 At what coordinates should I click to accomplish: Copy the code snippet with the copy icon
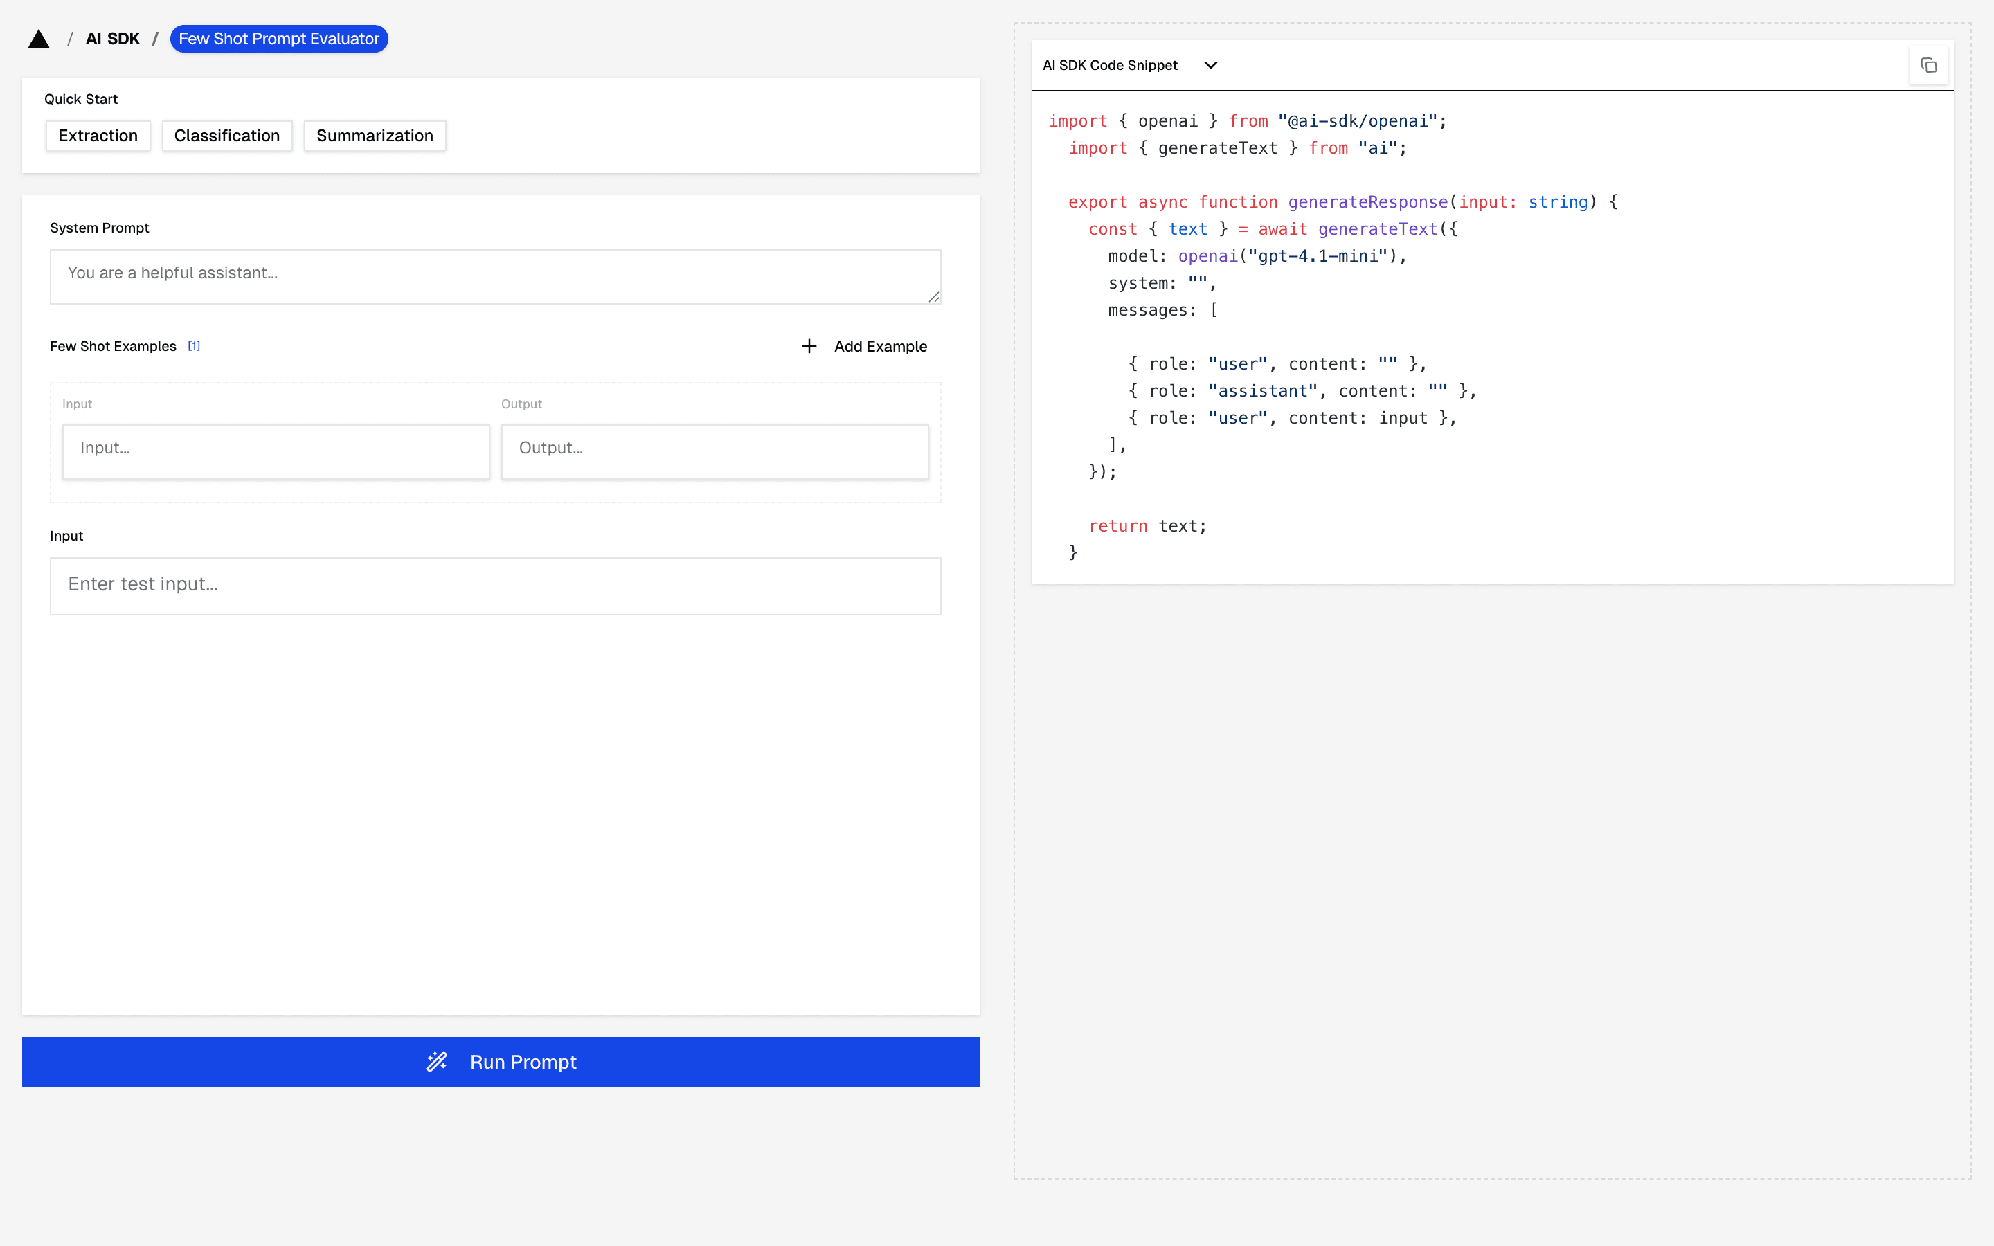pyautogui.click(x=1928, y=65)
